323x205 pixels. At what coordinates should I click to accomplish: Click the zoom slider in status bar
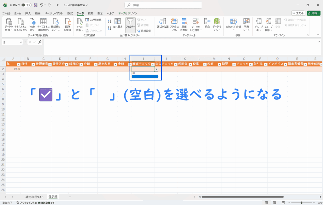tap(302, 202)
